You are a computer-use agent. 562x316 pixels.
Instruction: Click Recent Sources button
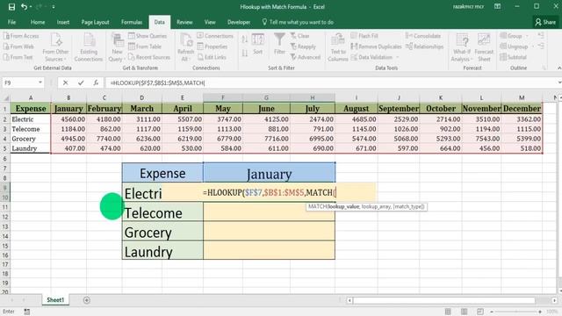(149, 57)
